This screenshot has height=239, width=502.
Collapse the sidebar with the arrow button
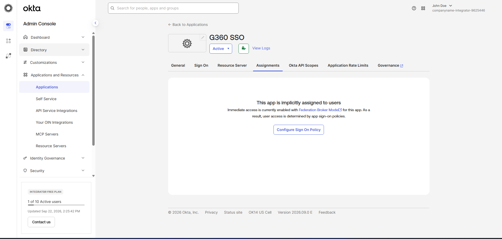[95, 23]
